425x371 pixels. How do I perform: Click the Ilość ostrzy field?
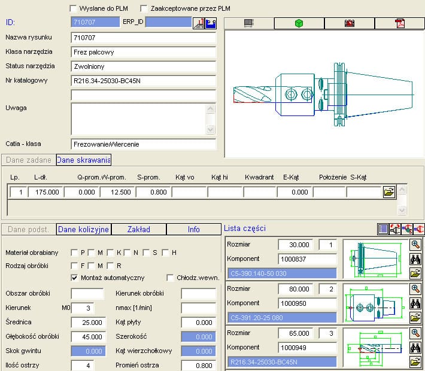point(83,366)
